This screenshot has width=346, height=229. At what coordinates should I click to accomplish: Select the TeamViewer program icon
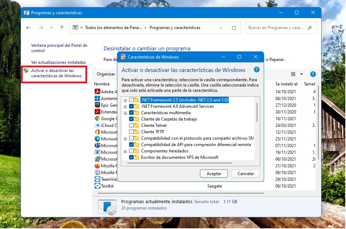click(97, 179)
